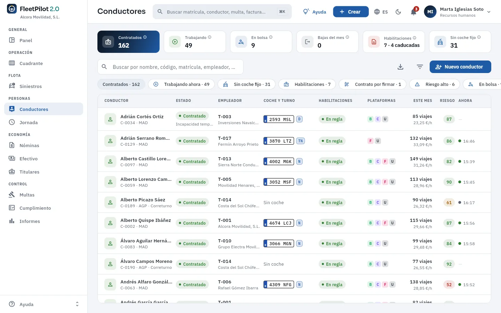The image size is (501, 313).
Task: Open Multas in the sidebar
Action: (x=43, y=195)
